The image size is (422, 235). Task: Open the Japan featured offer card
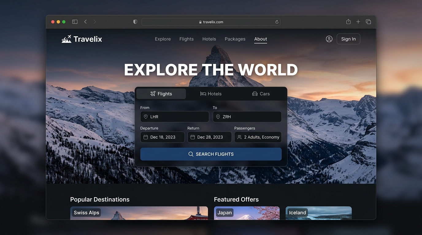click(x=247, y=213)
